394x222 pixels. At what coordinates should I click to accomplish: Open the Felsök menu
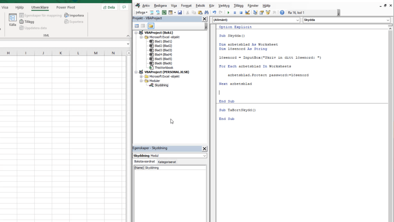tap(200, 6)
